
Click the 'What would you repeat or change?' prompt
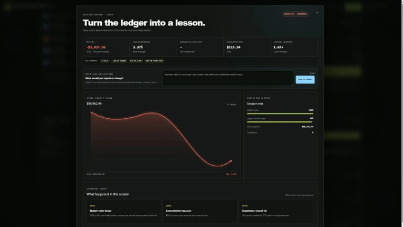click(x=104, y=78)
